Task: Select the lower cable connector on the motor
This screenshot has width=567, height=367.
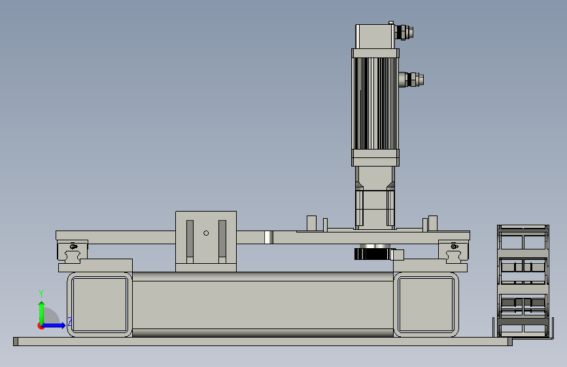Action: pos(411,80)
